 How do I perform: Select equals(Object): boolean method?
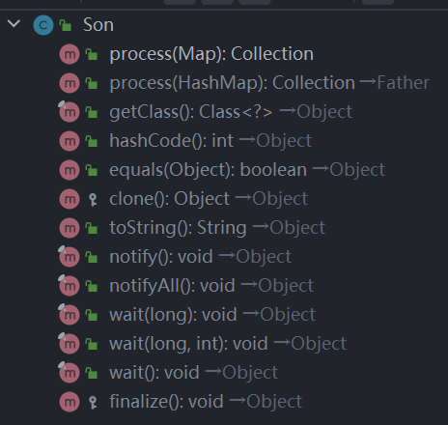pyautogui.click(x=247, y=170)
